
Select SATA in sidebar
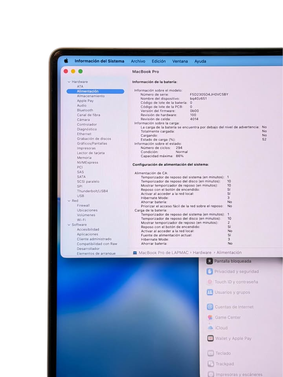click(x=81, y=177)
